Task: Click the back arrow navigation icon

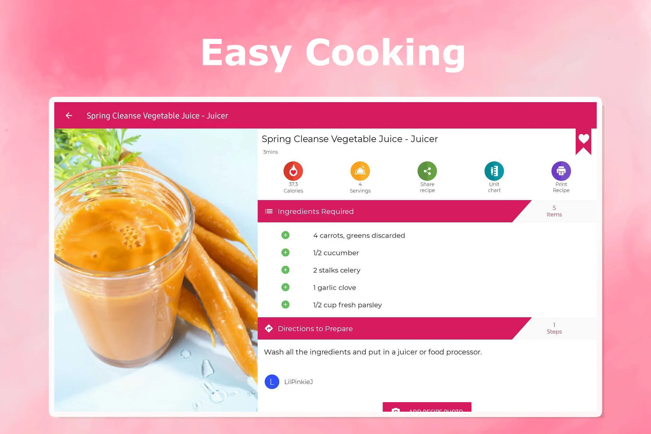Action: (x=69, y=115)
